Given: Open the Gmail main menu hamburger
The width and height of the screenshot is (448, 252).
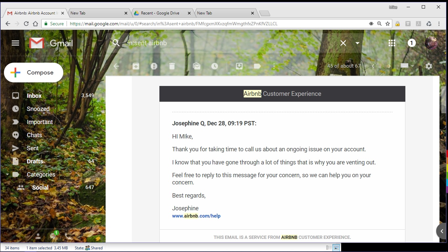Looking at the screenshot, I should click(15, 43).
